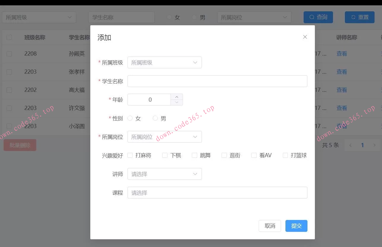Select the 女 radio button in dialog
The width and height of the screenshot is (382, 247).
130,118
